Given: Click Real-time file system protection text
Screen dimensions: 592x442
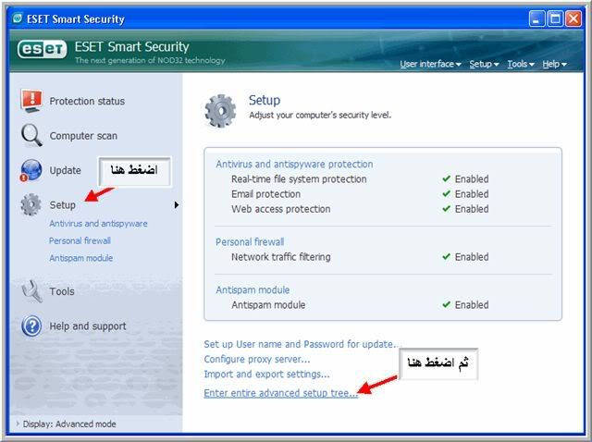Looking at the screenshot, I should click(x=299, y=178).
